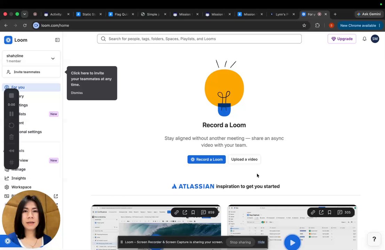Stop recording in Loom control bar
This screenshot has height=250, width=385.
[x=11, y=95]
